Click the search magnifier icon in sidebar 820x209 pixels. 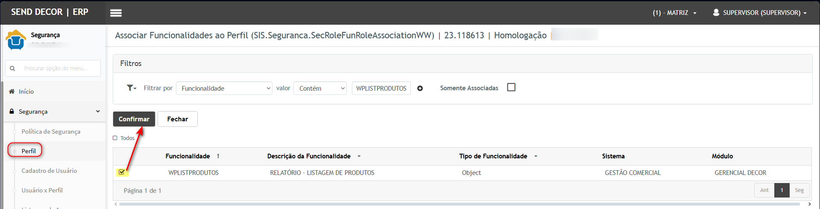12,69
